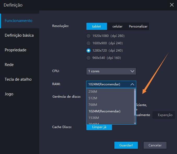Select the tablet resolution tab
Screen dimensions: 177x154
coord(97,26)
